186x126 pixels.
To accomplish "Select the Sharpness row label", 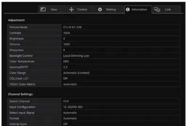I will [x=17, y=50].
